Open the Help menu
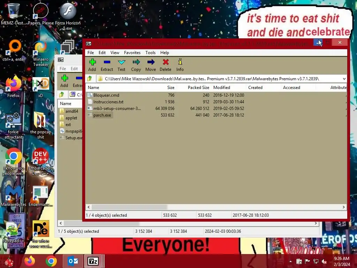This screenshot has height=268, width=357. (165, 53)
